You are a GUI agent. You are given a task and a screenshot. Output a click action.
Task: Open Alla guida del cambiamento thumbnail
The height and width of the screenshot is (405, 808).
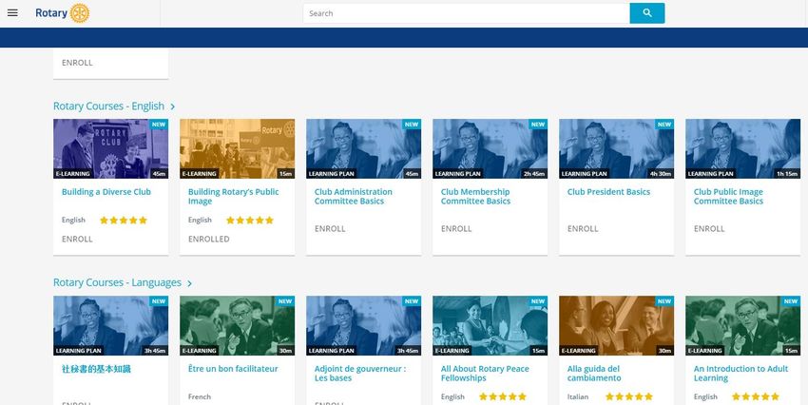[616, 326]
